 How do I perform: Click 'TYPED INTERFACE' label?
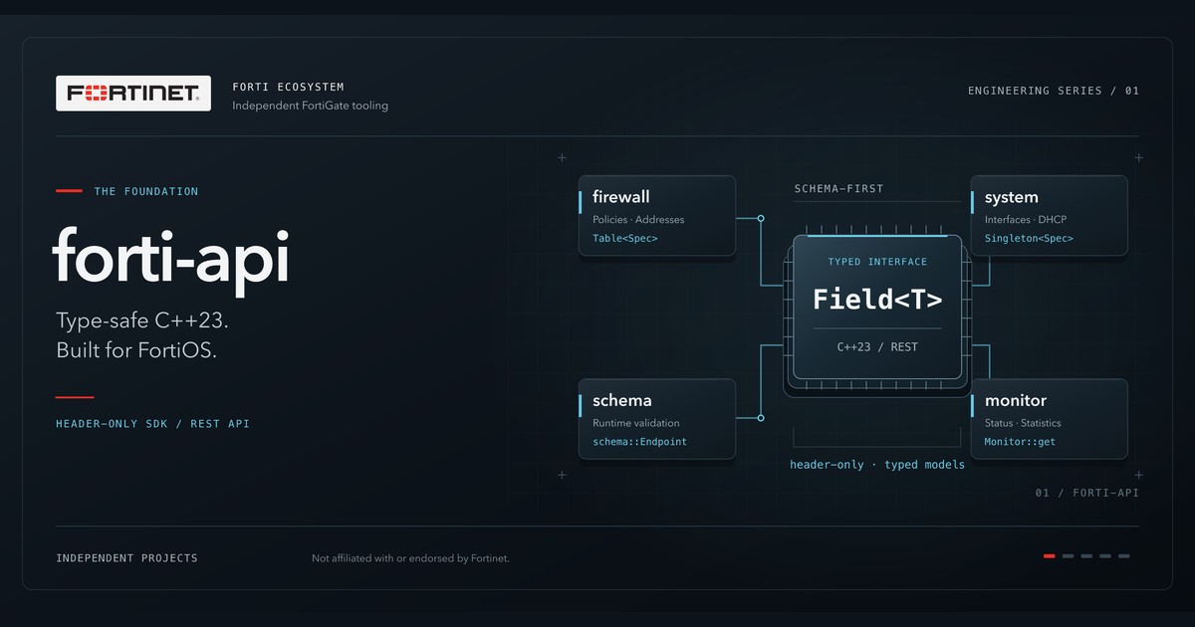(877, 262)
